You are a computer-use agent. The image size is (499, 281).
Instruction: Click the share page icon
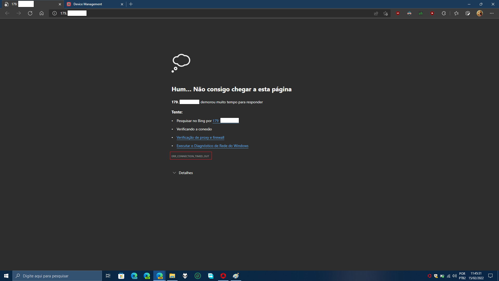376,13
